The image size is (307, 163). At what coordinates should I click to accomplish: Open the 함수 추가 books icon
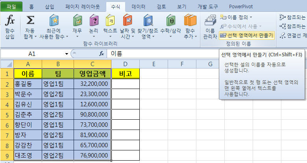click(x=190, y=20)
